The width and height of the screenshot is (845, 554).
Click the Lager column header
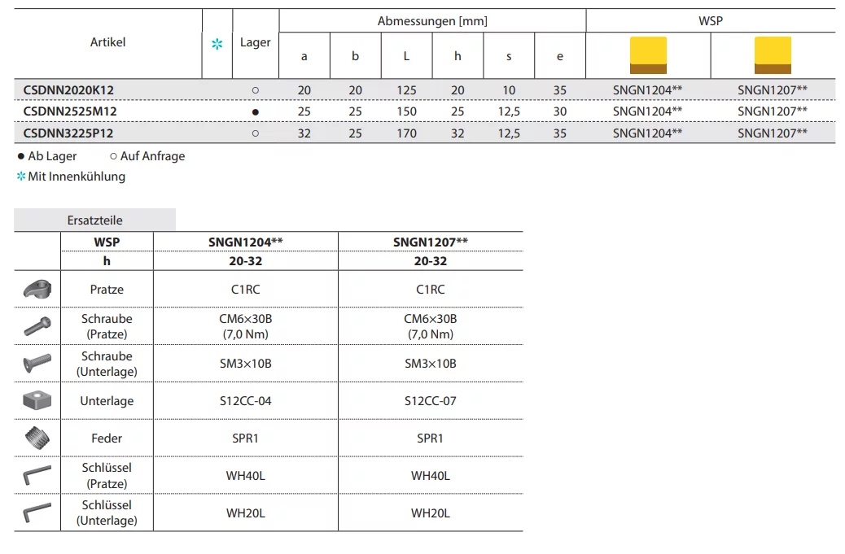pyautogui.click(x=255, y=42)
